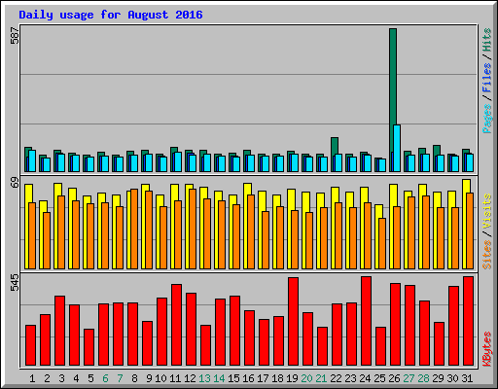Screen dimensions: 498x389
Task: Click green weekend day label 20
Action: (306, 378)
